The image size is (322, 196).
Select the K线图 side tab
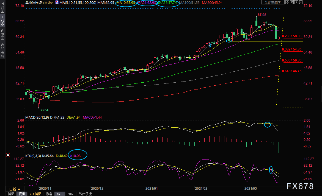point(2,21)
